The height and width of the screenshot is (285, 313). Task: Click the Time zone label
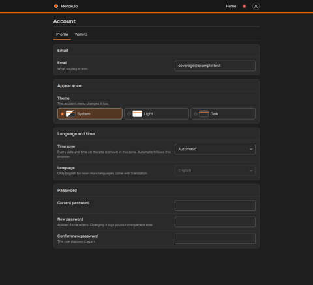66,146
